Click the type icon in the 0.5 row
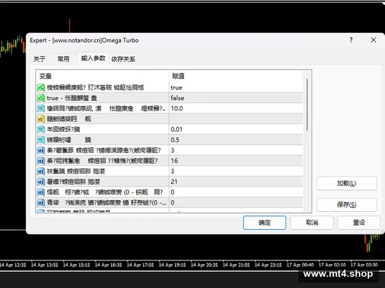The height and width of the screenshot is (288, 385). point(41,140)
